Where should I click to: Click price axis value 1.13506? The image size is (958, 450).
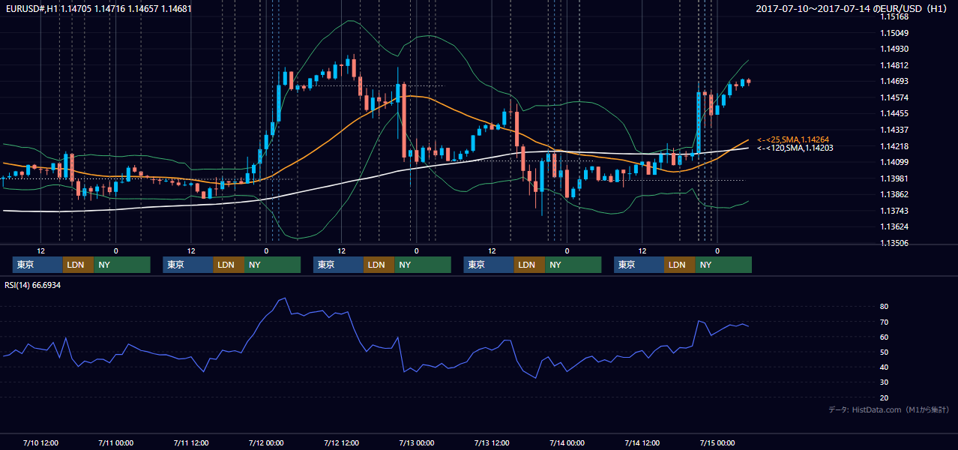tap(894, 243)
